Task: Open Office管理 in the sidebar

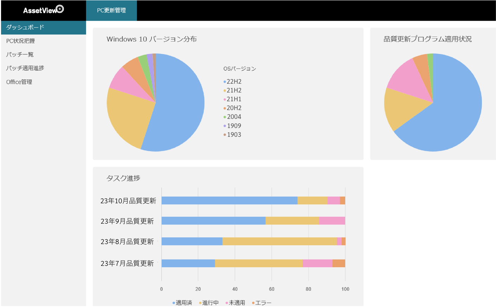Action: (x=19, y=82)
